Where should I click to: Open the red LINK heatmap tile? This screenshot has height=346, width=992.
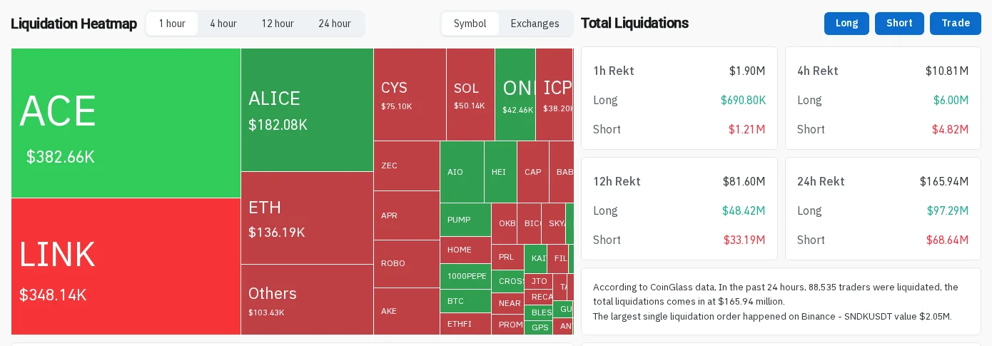(126, 266)
